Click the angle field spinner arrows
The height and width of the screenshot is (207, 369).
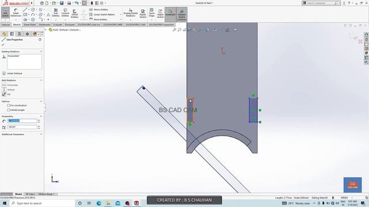click(39, 127)
